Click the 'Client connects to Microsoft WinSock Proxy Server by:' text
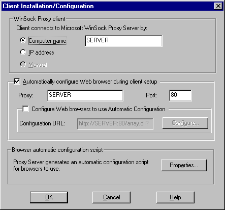The image size is (225, 210). 82,28
